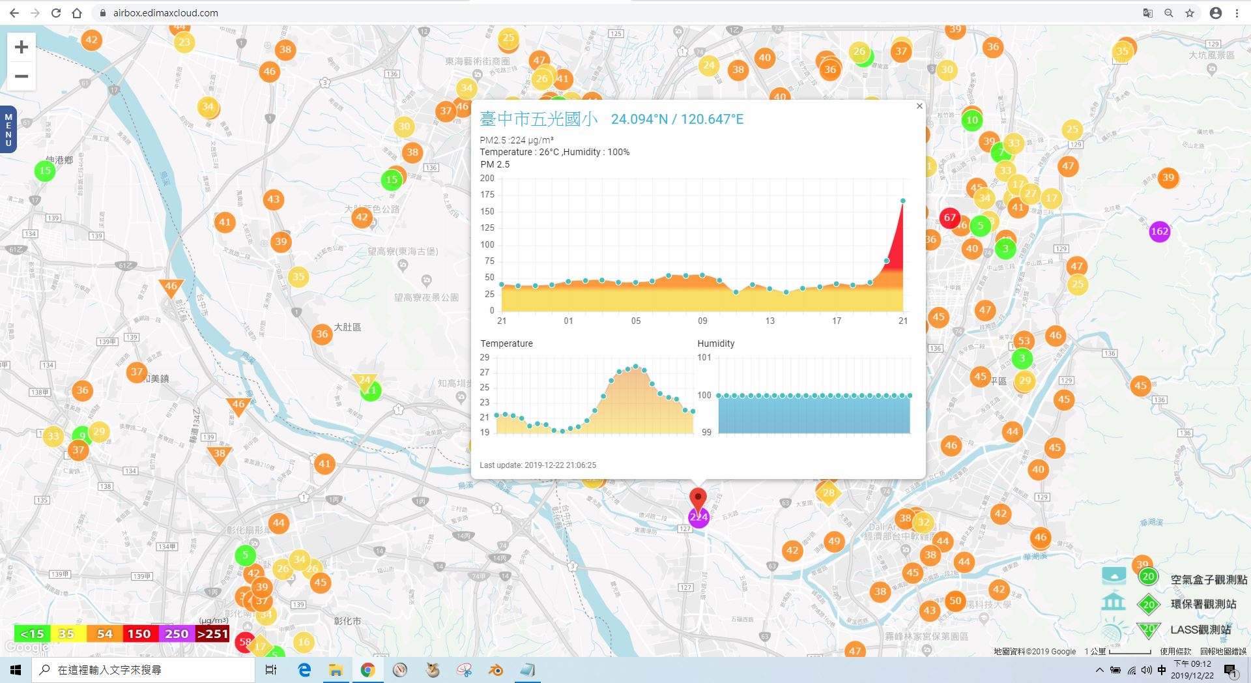Select the yellow diamond 28 EPA marker
This screenshot has width=1251, height=683.
coord(828,493)
